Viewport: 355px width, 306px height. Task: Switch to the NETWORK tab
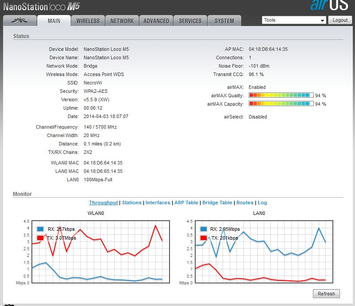click(122, 21)
